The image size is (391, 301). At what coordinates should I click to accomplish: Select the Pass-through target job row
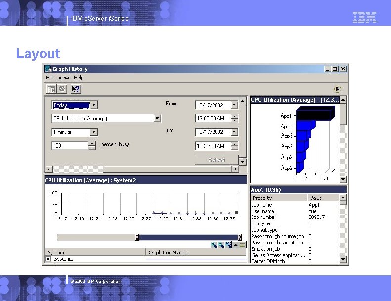[x=295, y=242]
